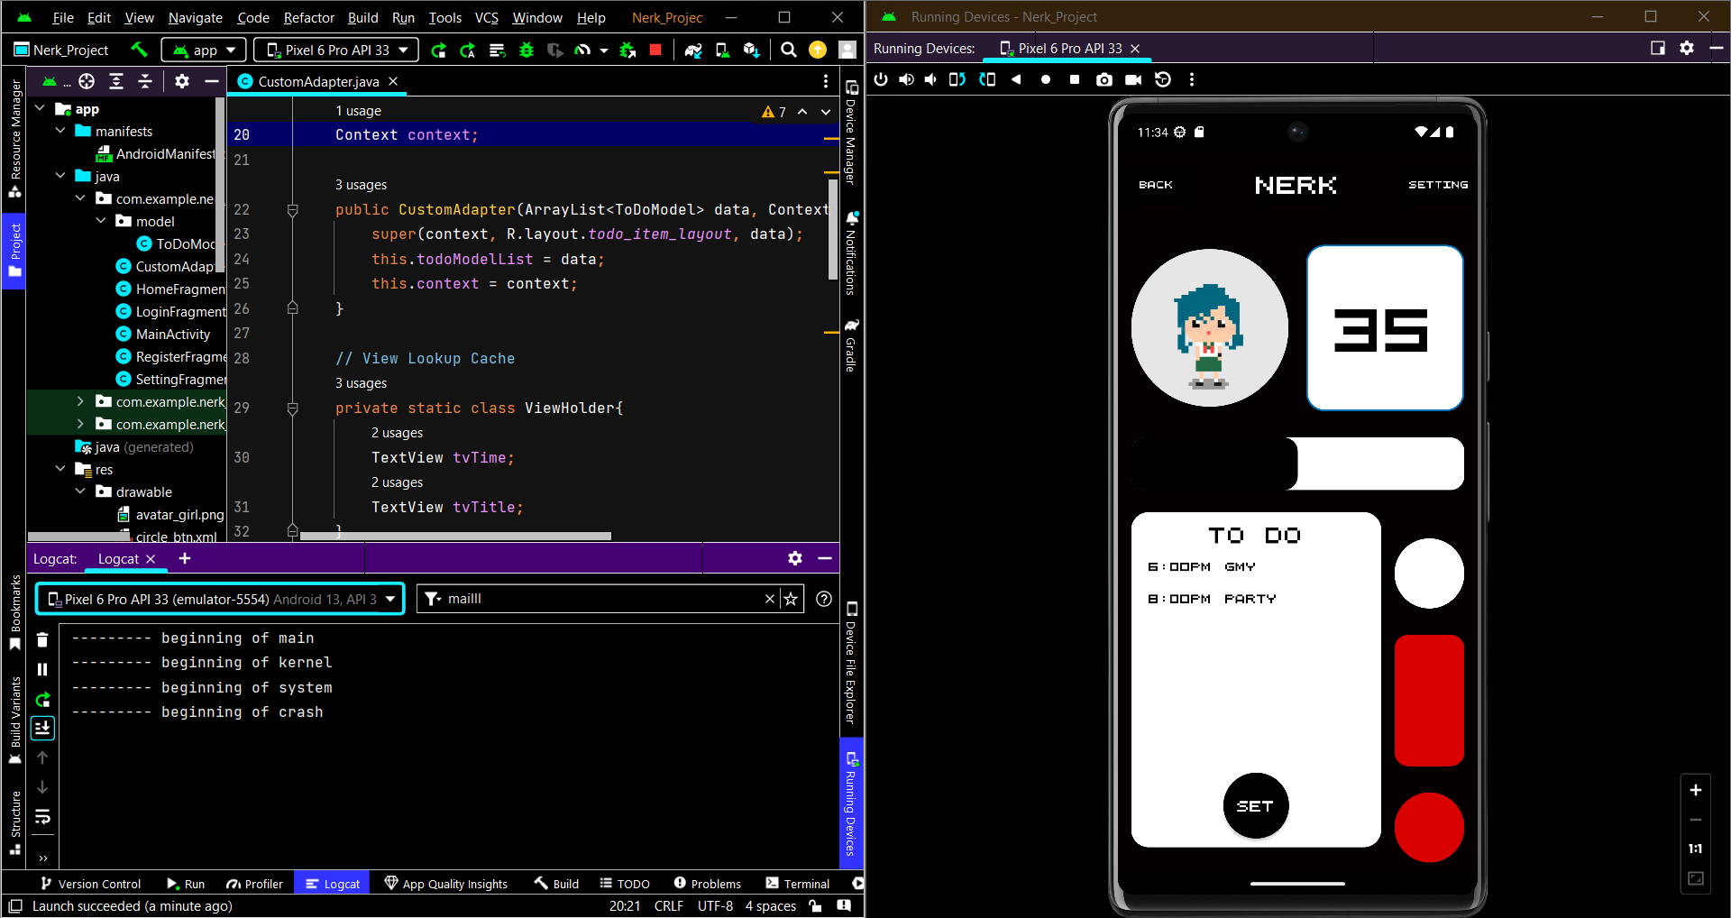
Task: Open the Debugger for CustomAdapter
Action: [x=527, y=50]
